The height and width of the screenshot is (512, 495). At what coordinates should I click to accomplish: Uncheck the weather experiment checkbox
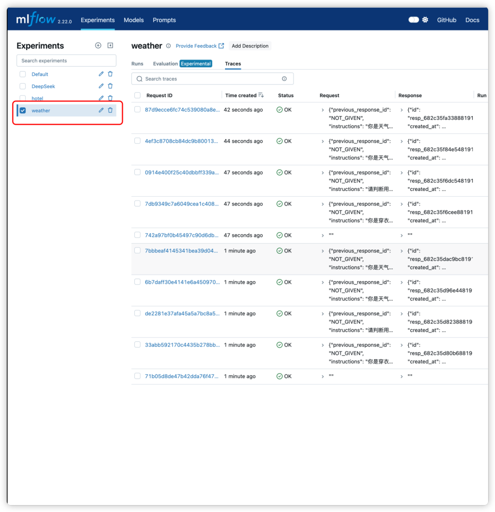point(22,111)
